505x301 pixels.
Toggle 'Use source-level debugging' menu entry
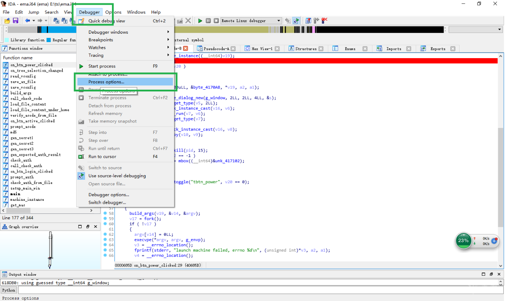117,176
